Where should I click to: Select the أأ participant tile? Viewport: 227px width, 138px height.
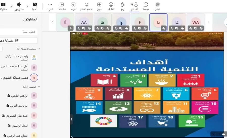65,22
